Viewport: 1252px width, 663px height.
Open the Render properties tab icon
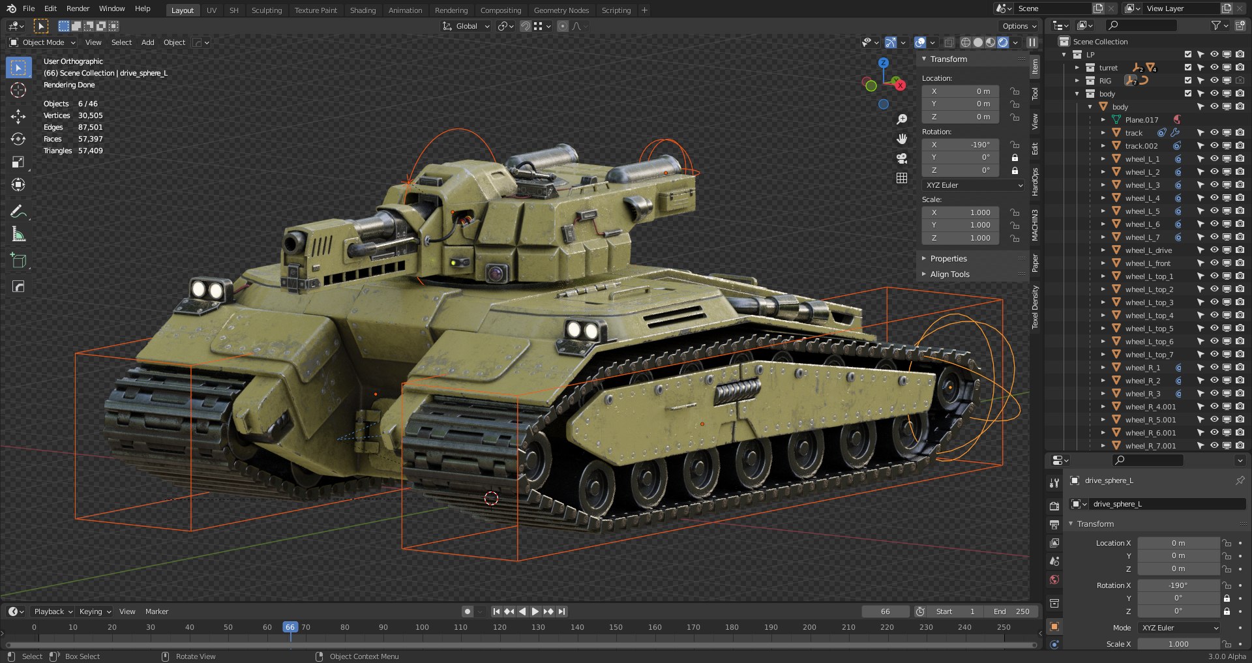(1054, 506)
